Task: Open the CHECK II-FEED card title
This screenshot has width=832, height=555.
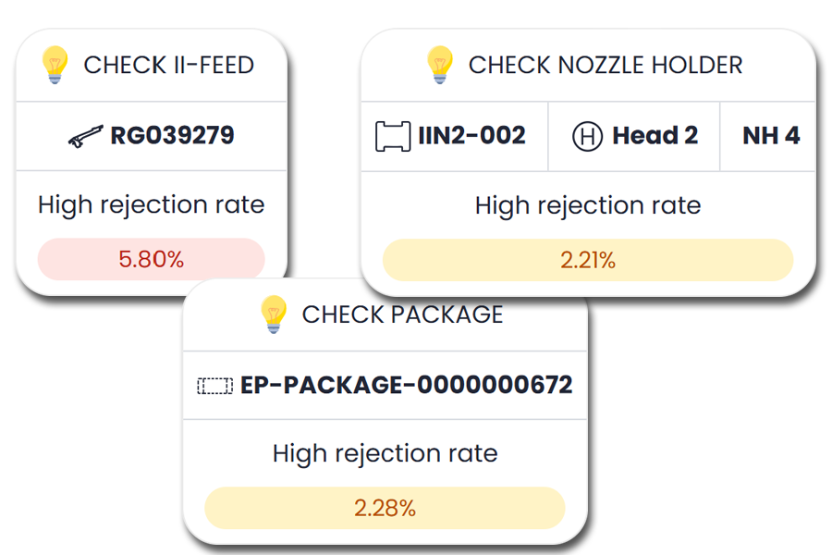Action: [168, 66]
